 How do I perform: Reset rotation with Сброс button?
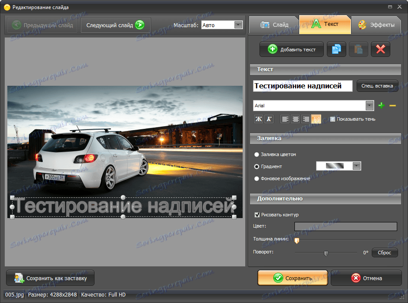point(385,253)
